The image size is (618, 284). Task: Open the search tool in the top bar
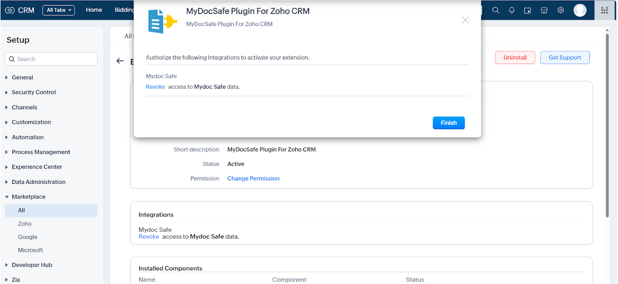pos(495,10)
